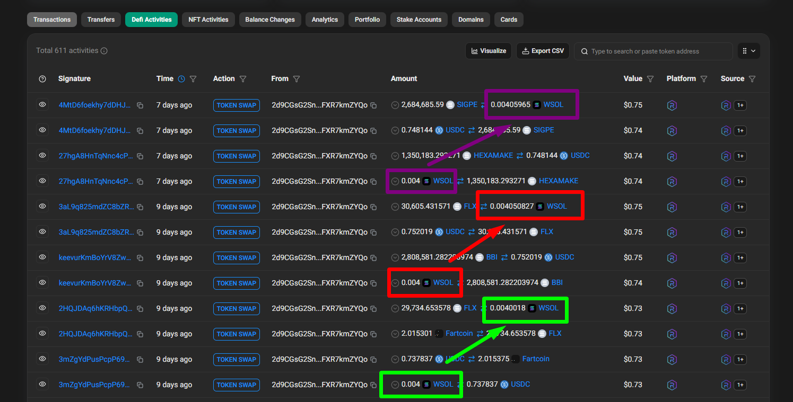Expand amount details chevron in first row
Viewport: 793px width, 402px height.
(x=395, y=105)
